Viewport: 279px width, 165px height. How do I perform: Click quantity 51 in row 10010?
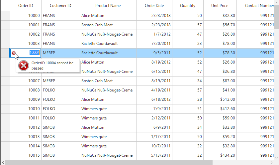tap(188, 109)
